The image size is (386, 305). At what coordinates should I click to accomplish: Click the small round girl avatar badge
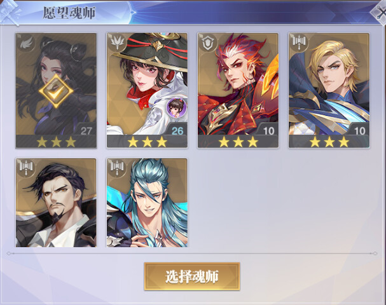176,107
